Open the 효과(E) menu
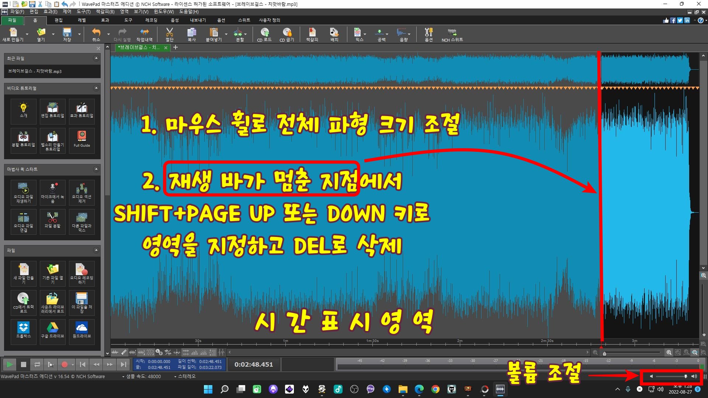 [51, 12]
